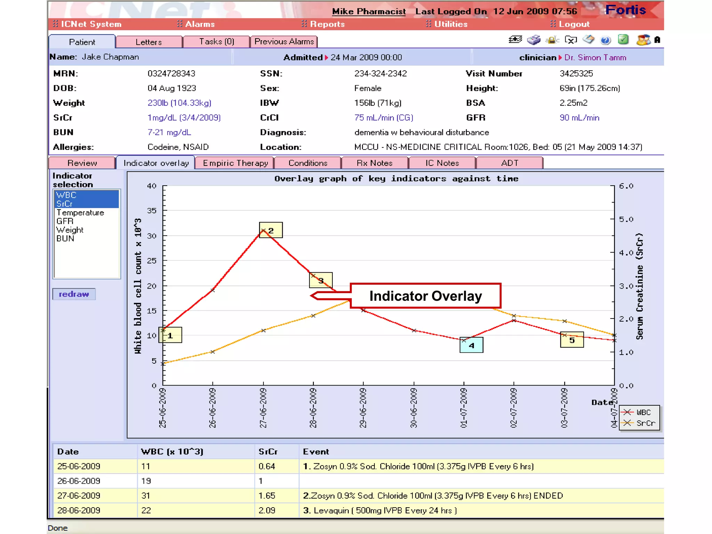Click the padlock text-field icon
712x534 pixels.
click(x=552, y=40)
